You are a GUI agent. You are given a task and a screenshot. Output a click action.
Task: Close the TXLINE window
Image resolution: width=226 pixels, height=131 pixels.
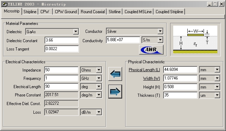click(221, 4)
